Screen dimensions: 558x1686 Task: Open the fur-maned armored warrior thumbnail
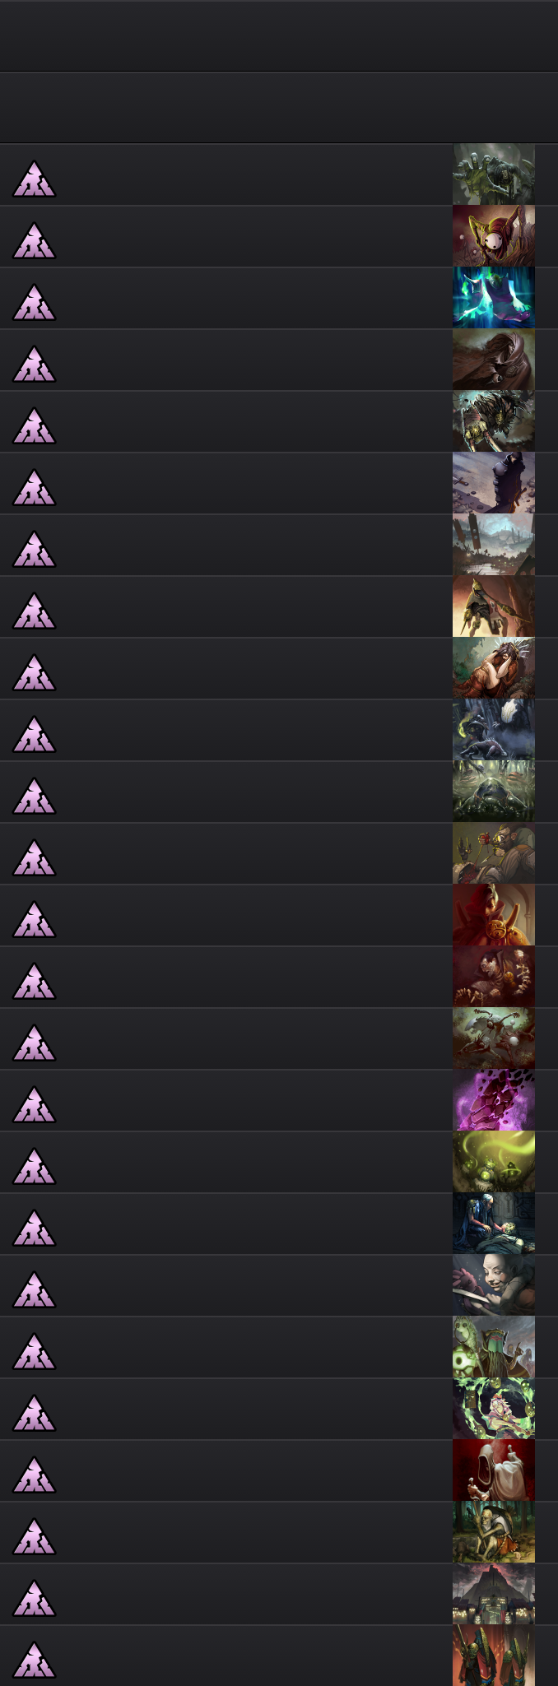tap(494, 421)
